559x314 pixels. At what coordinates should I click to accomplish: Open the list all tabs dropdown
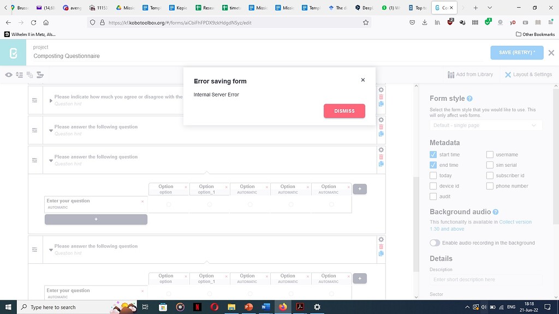point(490,8)
